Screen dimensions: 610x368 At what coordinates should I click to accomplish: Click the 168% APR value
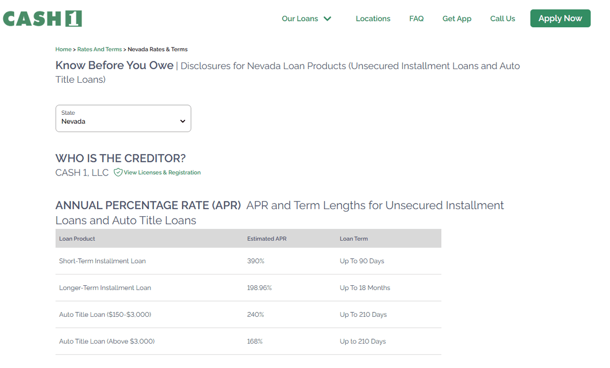click(x=255, y=342)
